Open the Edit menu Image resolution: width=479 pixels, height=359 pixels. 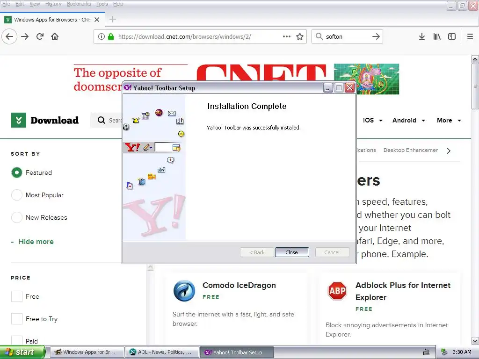click(20, 4)
